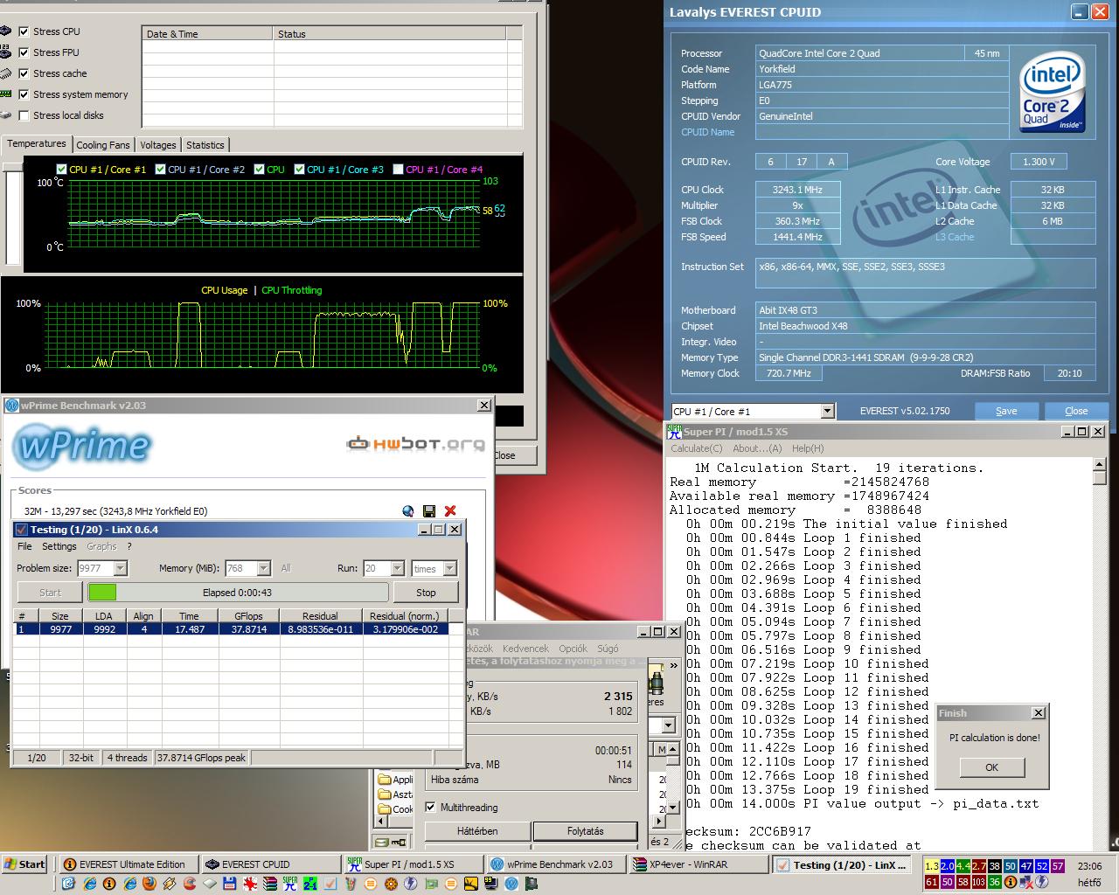Uncheck the Stress FPU checkbox
Viewport: 1119px width, 895px height.
(24, 52)
